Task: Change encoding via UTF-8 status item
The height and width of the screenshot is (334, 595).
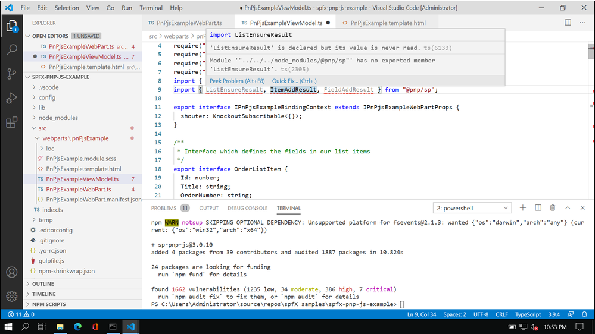Action: [481, 314]
